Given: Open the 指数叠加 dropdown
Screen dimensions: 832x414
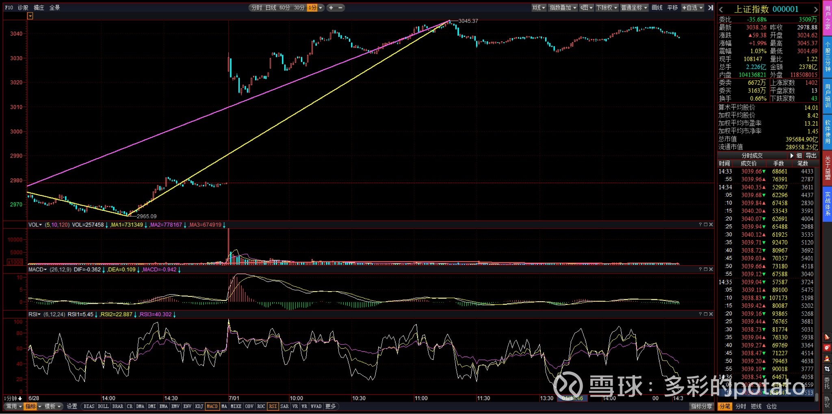Looking at the screenshot, I should (563, 8).
